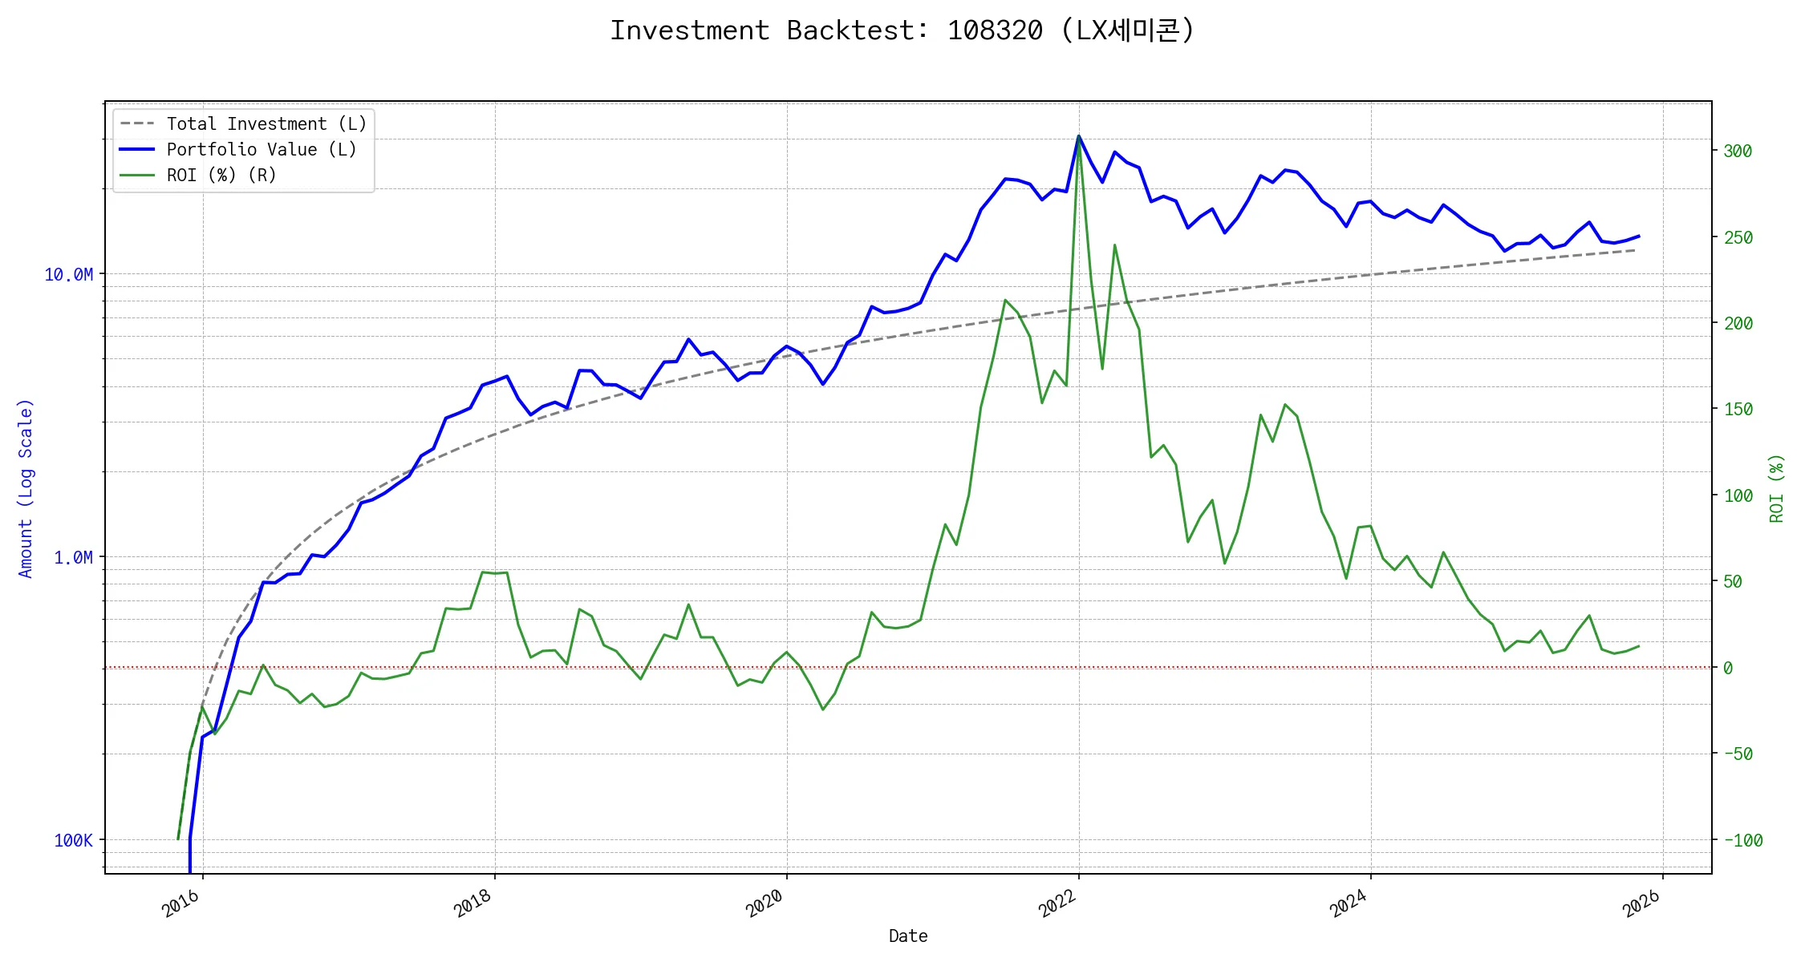This screenshot has height=962, width=1805.
Task: Click the 300 tick on the ROI axis
Action: [1738, 152]
